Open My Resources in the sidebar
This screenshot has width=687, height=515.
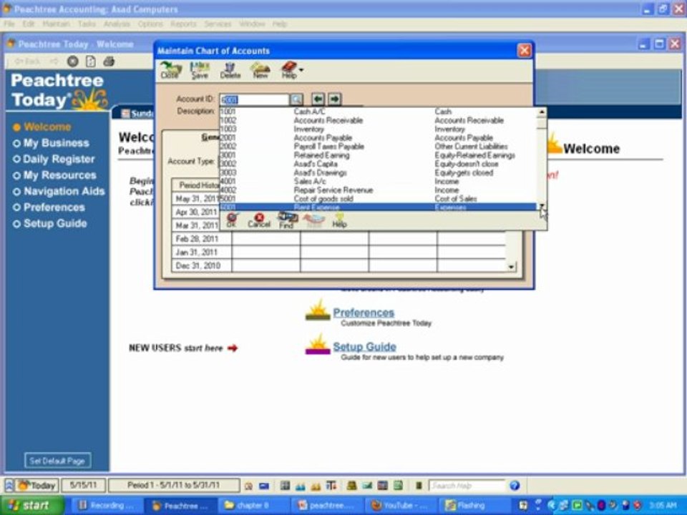point(59,176)
